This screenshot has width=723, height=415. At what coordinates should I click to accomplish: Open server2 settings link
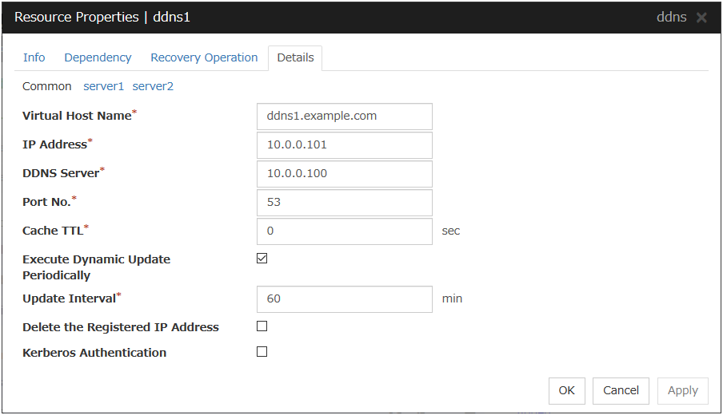(153, 86)
